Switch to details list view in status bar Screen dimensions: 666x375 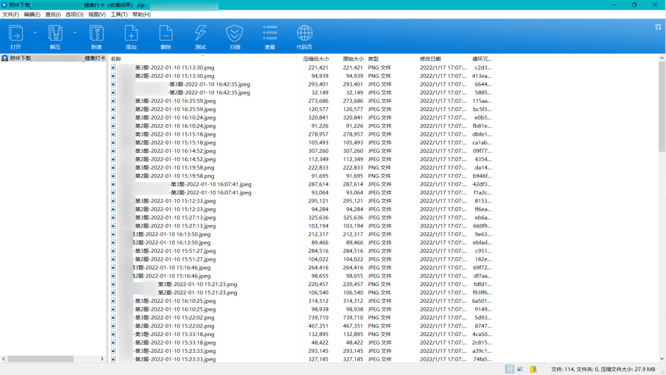pos(510,369)
